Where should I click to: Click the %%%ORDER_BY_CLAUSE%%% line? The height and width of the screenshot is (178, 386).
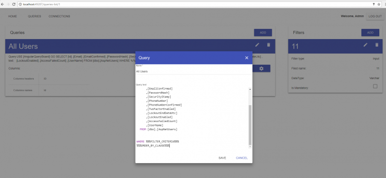coord(153,146)
